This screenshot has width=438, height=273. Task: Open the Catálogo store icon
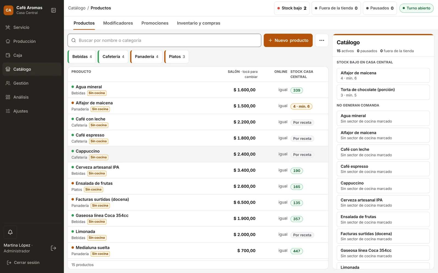(x=8, y=69)
